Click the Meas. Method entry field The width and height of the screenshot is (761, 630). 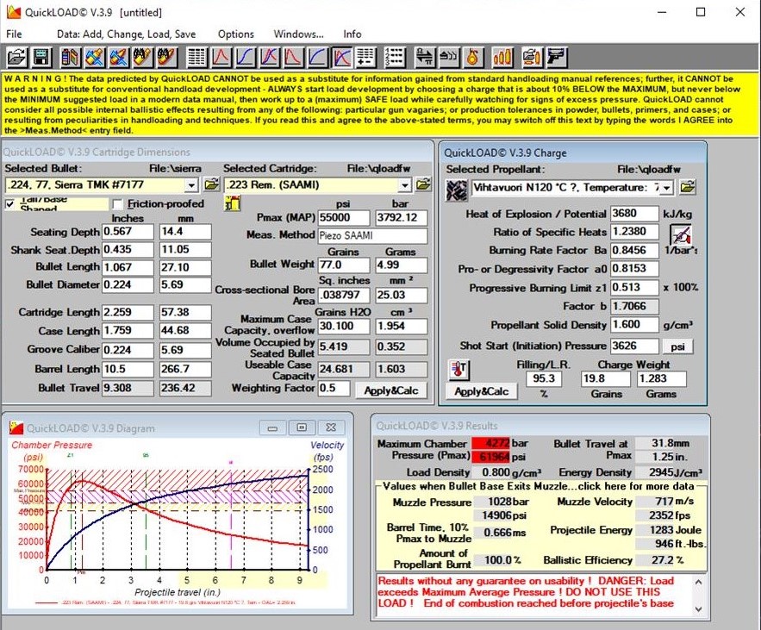tap(372, 235)
